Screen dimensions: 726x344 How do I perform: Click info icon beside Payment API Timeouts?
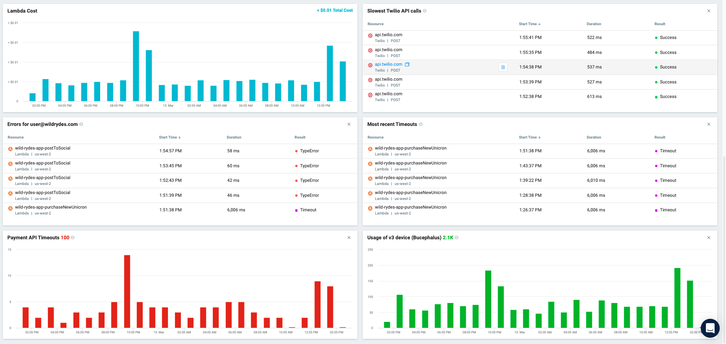tap(73, 238)
